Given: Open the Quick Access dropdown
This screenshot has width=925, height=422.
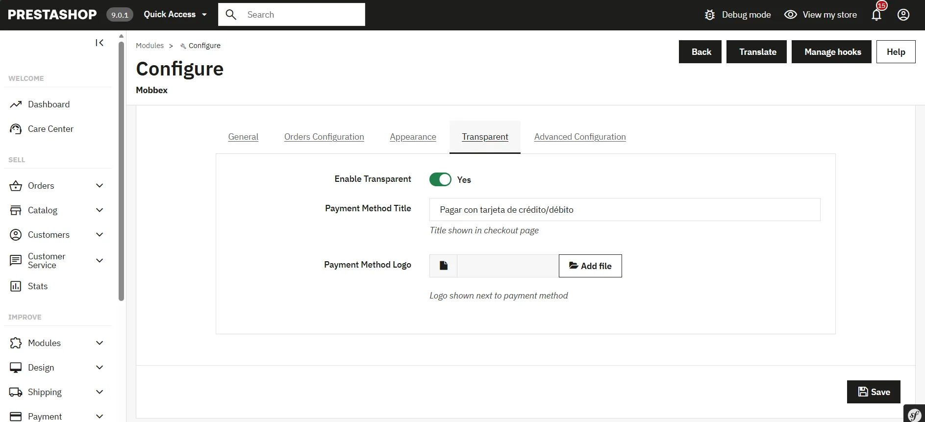Looking at the screenshot, I should click(175, 15).
